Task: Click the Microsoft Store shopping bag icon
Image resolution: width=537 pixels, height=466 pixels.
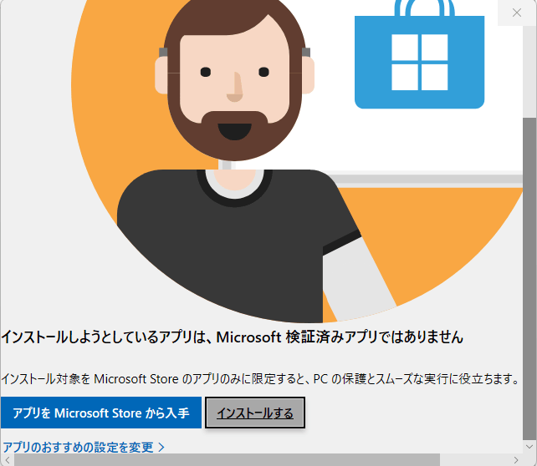Action: pos(419,55)
